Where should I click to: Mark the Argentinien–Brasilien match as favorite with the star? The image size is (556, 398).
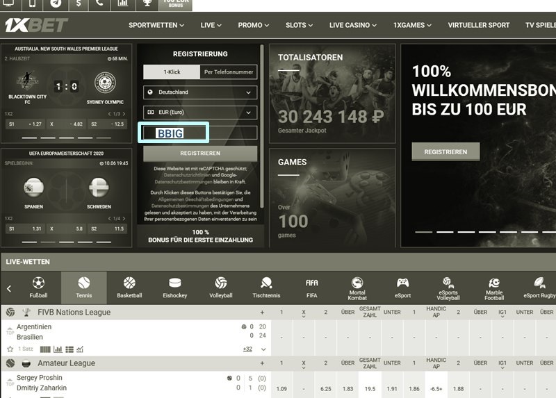(x=10, y=349)
